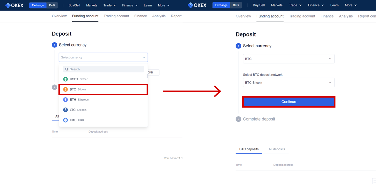The height and width of the screenshot is (184, 376).
Task: Go to Trading account tab in left panel
Action: click(x=116, y=16)
